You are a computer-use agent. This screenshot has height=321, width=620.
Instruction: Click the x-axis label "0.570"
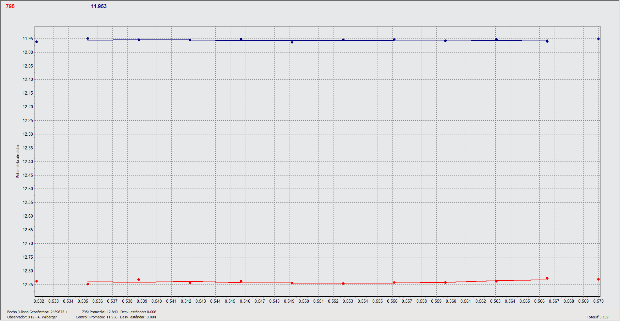click(598, 301)
